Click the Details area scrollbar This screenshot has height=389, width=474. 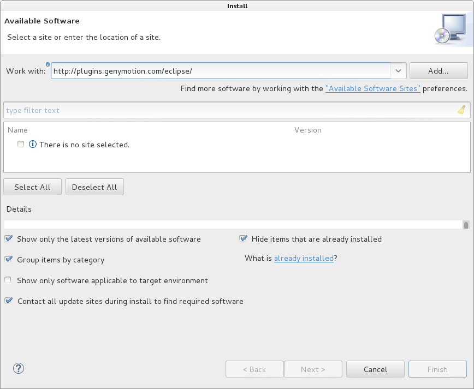pos(466,224)
